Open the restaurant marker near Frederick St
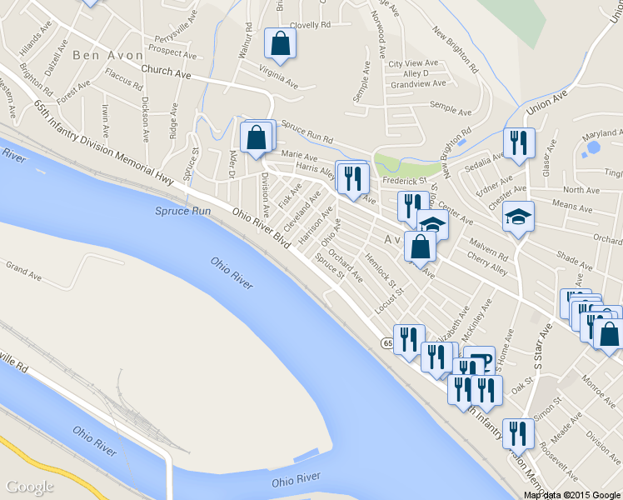 click(x=353, y=181)
